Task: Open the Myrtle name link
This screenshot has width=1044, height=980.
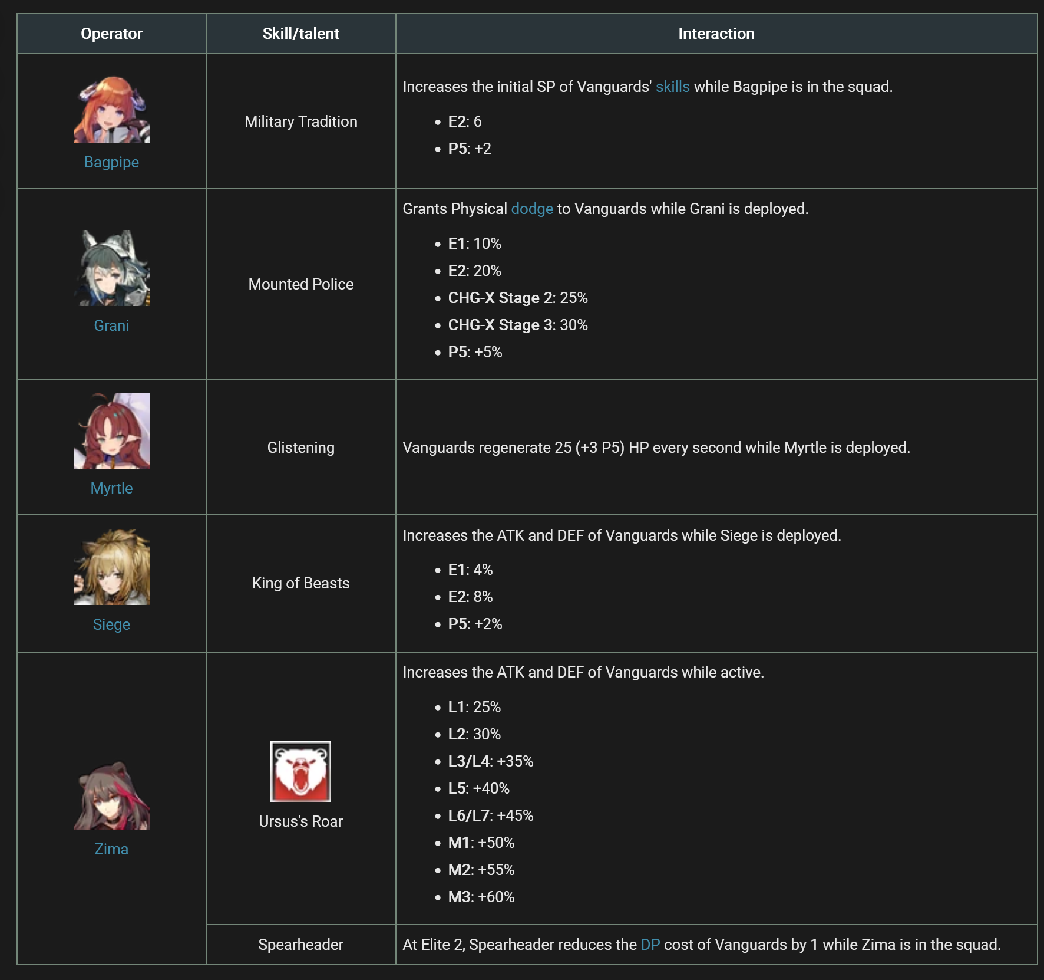Action: click(111, 488)
